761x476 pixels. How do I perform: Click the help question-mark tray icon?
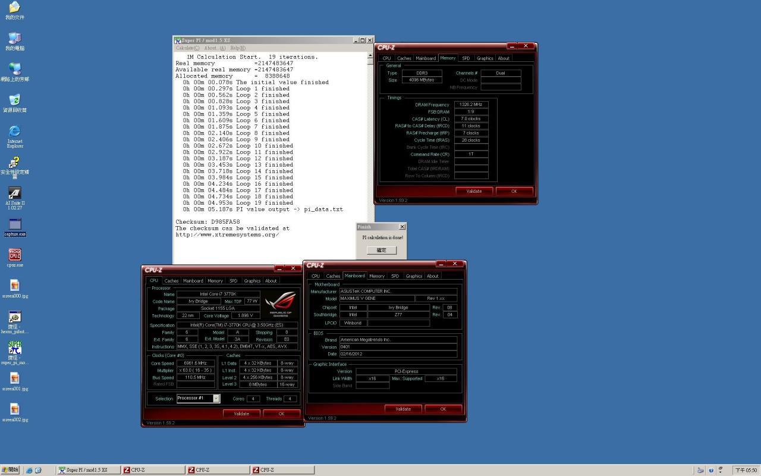click(x=711, y=470)
